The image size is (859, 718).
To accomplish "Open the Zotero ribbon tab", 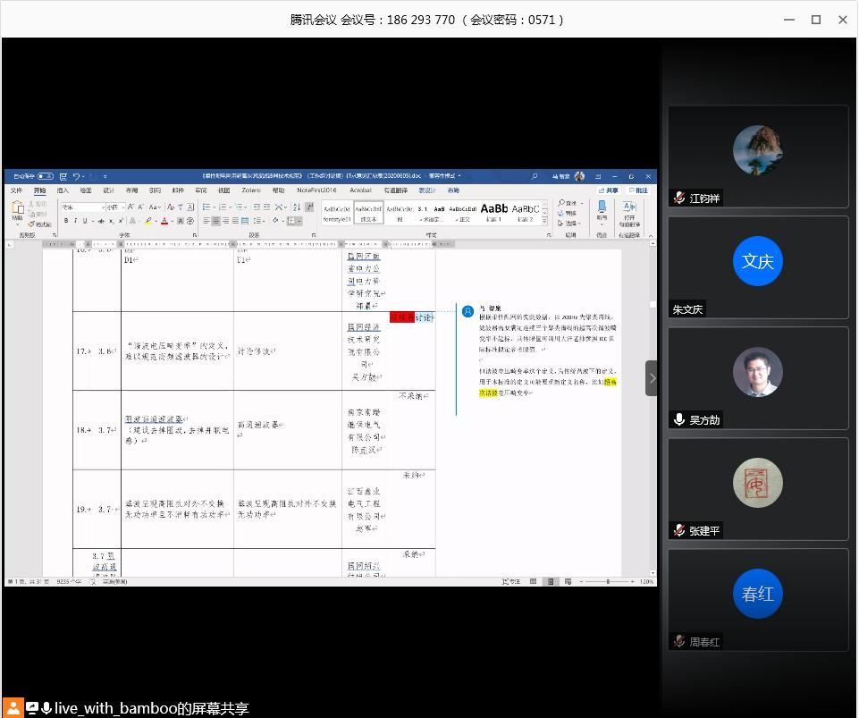I will tap(251, 190).
